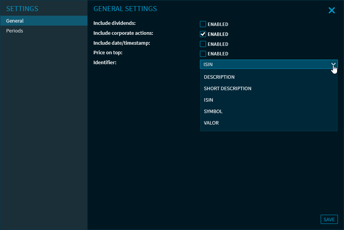Click ENABLED label of Price on top

[218, 54]
